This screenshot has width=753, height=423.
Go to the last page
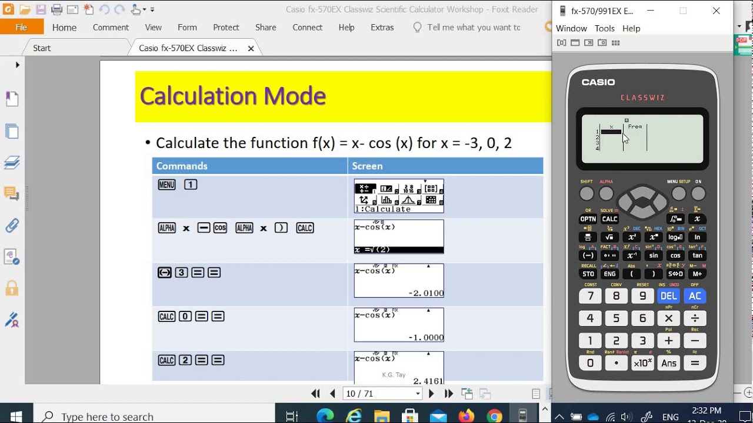[x=448, y=394]
